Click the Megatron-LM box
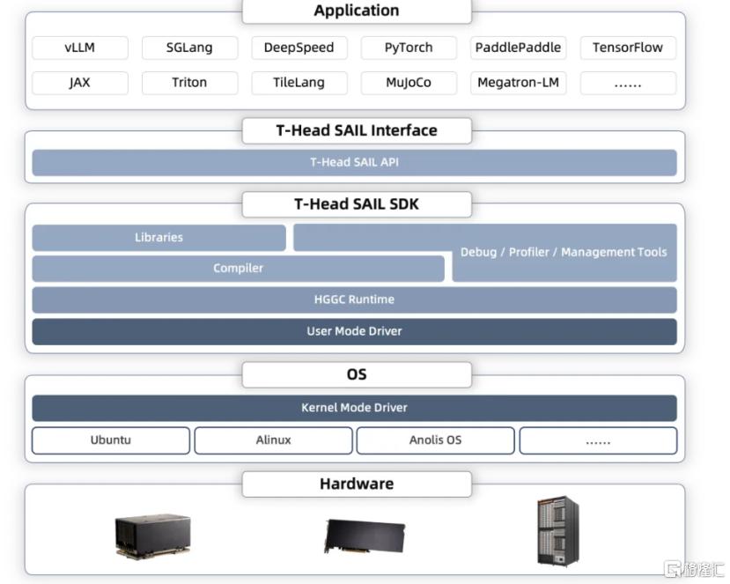 tap(518, 83)
